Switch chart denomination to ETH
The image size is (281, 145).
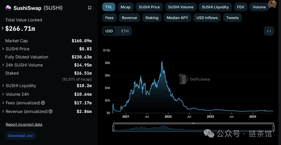click(x=125, y=31)
